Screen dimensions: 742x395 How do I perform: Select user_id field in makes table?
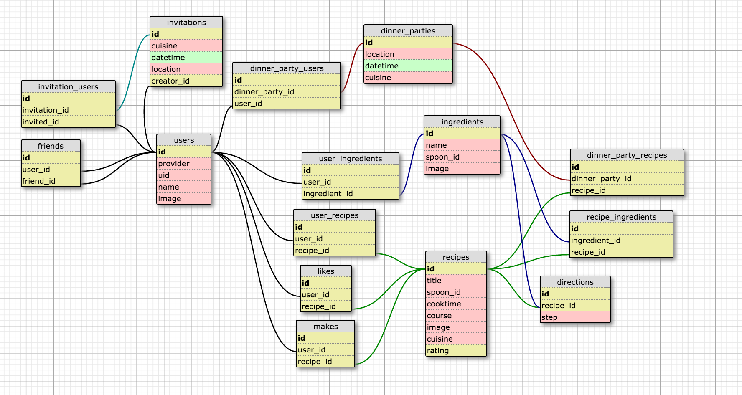[325, 350]
